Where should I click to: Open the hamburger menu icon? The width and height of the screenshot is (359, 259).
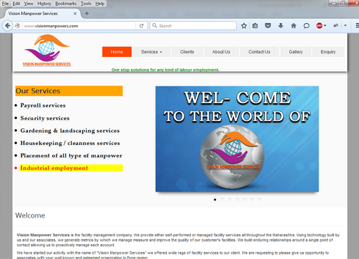(357, 26)
